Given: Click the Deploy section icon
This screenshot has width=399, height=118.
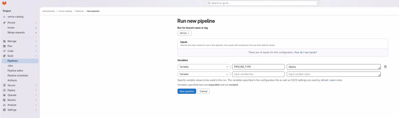Looking at the screenshot, I should (4, 90).
